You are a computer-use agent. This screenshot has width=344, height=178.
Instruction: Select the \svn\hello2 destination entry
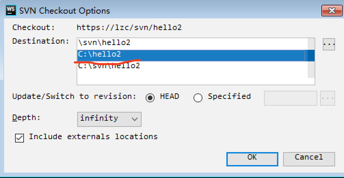click(104, 43)
